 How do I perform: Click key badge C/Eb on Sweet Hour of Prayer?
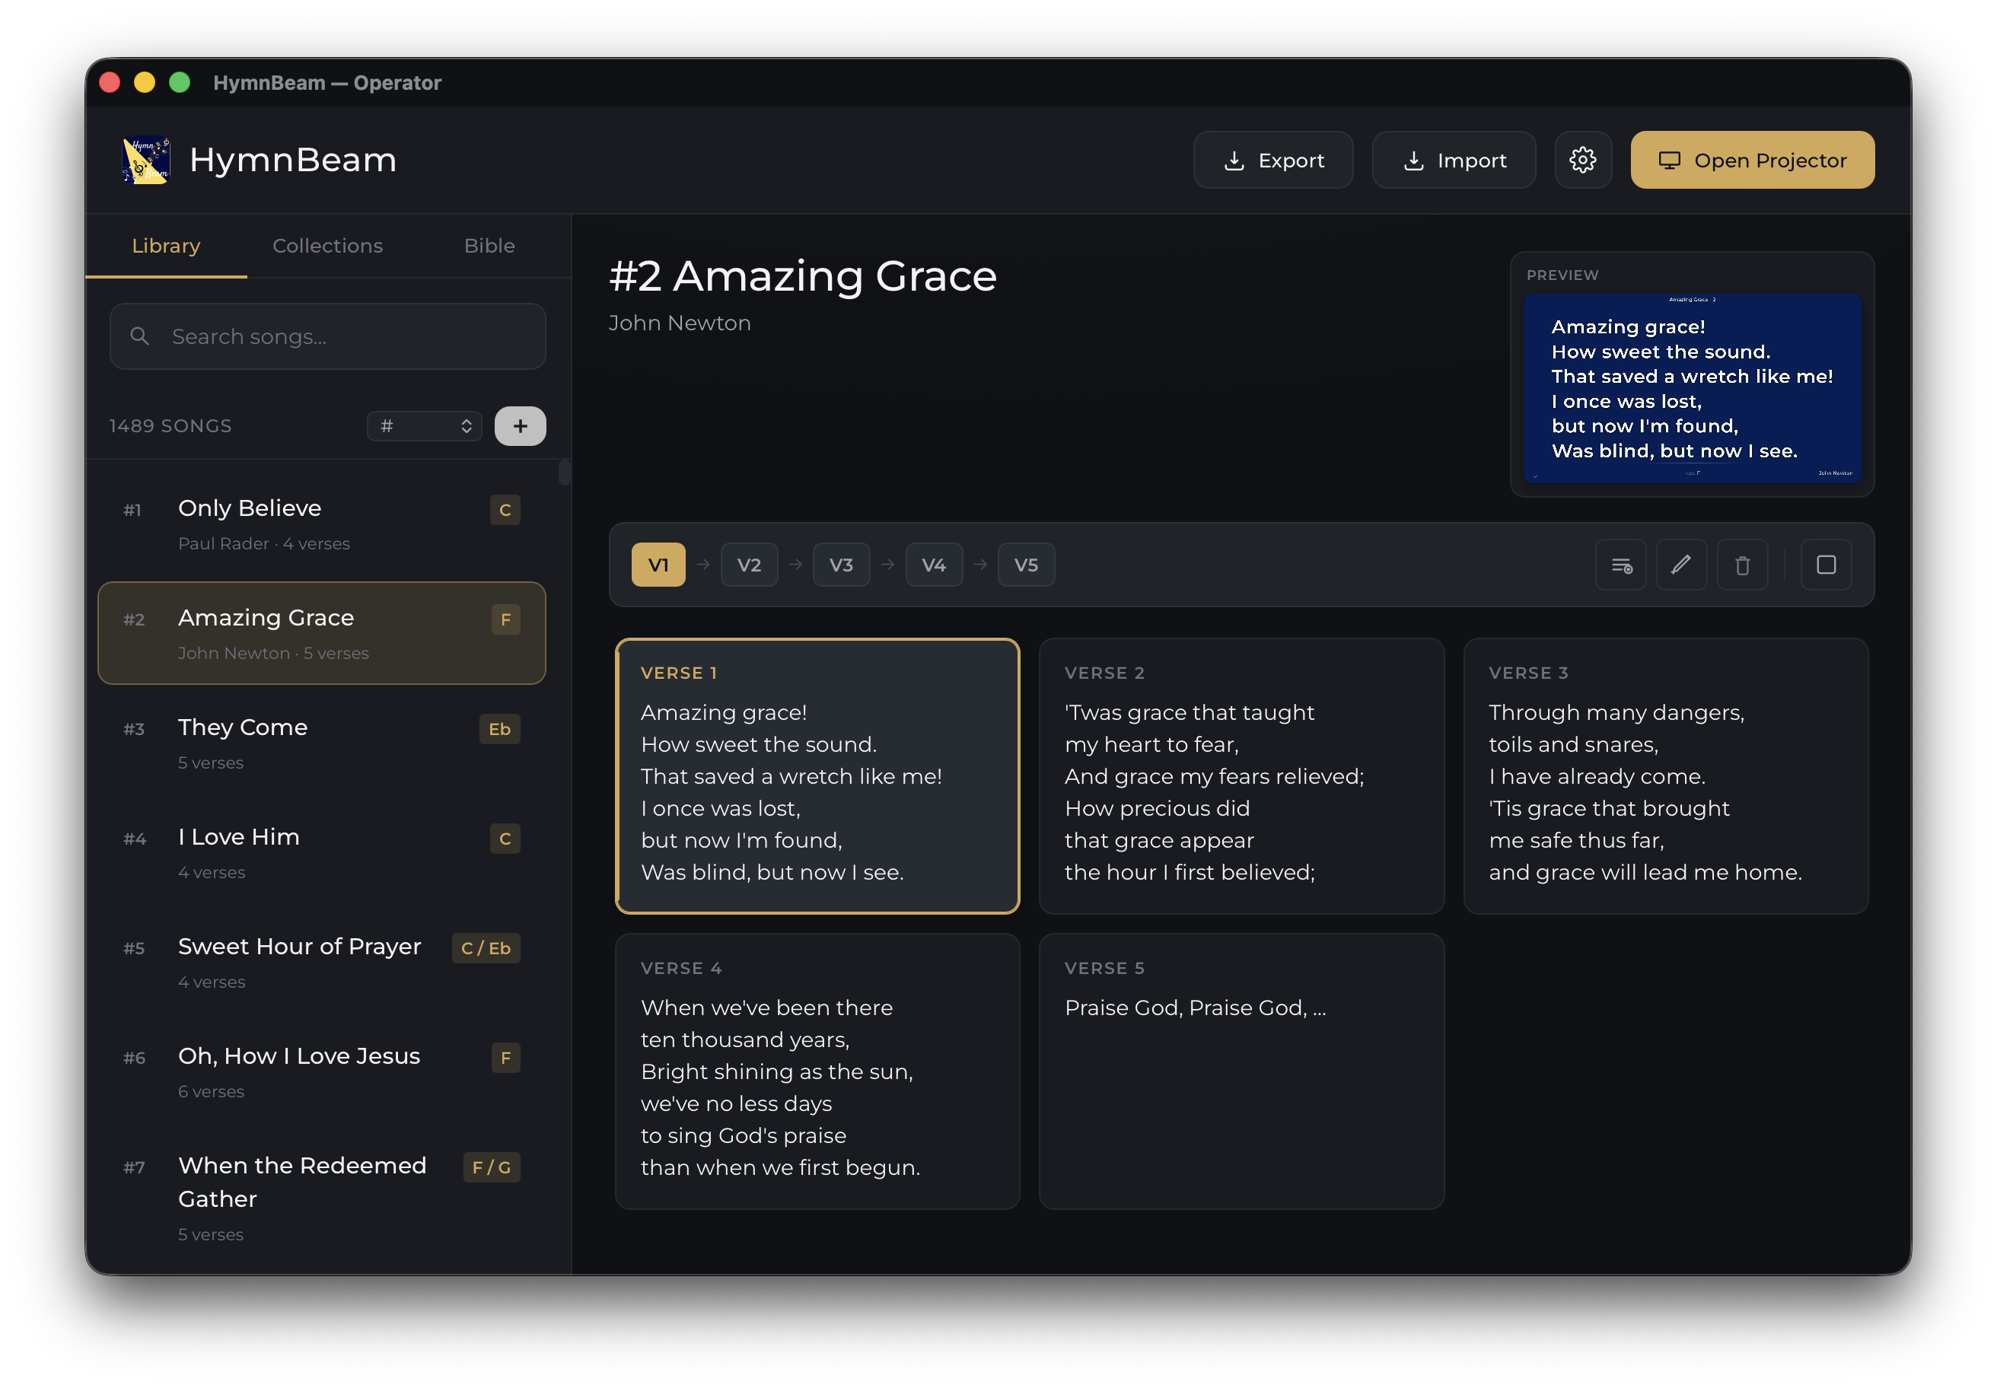(486, 948)
